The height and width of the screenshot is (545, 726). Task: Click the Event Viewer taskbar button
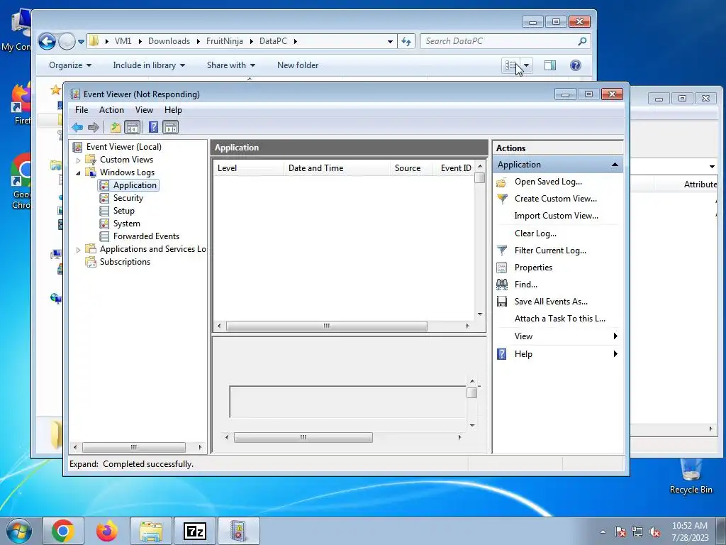tap(238, 531)
